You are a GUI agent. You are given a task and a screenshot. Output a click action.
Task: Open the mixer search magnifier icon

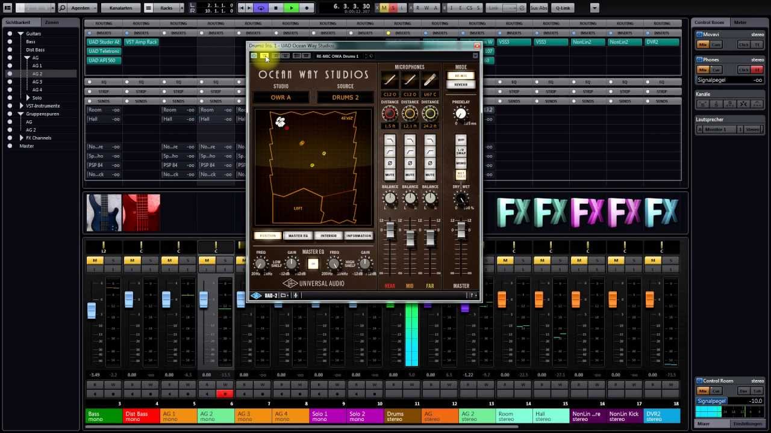coord(62,8)
